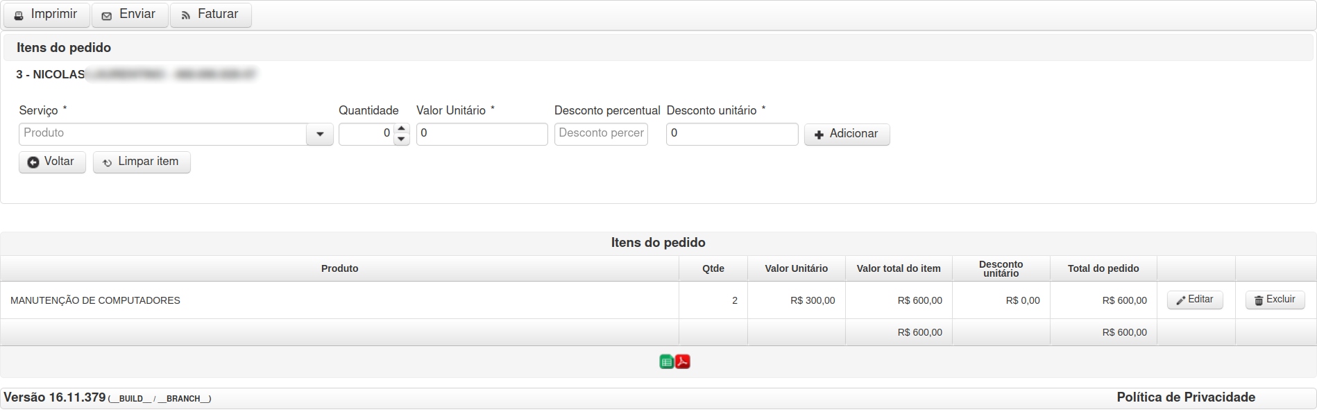Open the Política de Privacidade link
The image size is (1317, 412).
click(1186, 397)
